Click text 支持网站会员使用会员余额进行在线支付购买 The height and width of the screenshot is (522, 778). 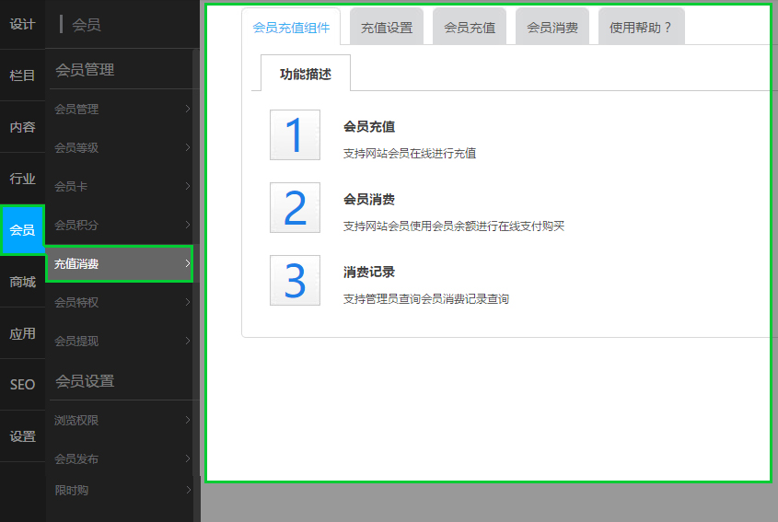(x=454, y=226)
